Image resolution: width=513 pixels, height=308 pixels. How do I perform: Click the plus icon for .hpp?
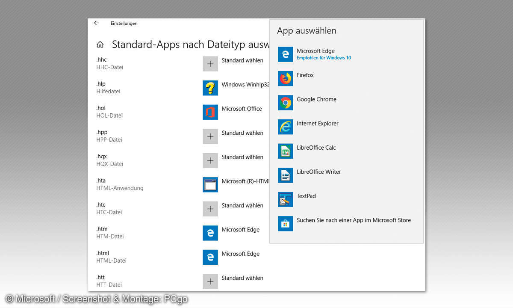[210, 136]
